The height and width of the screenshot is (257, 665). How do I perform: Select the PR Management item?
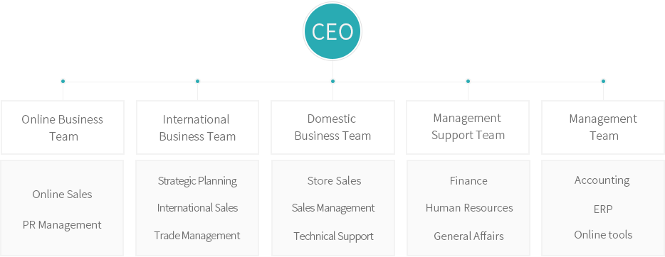63,225
